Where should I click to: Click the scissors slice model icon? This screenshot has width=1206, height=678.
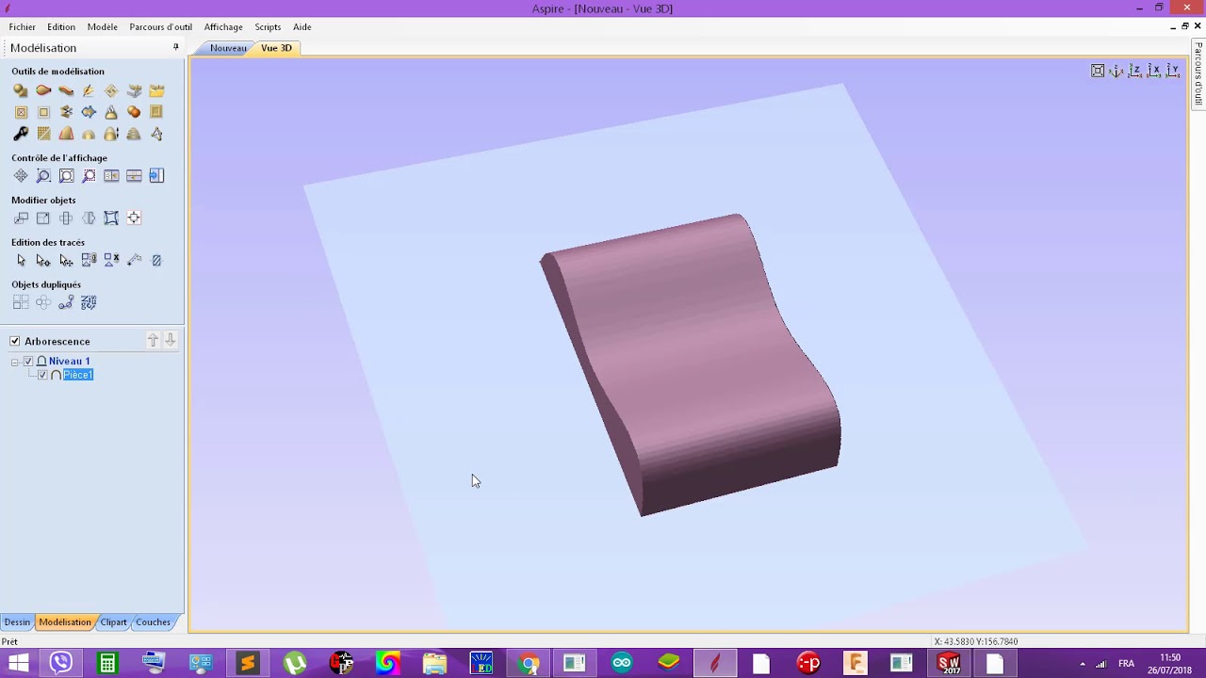[66, 112]
